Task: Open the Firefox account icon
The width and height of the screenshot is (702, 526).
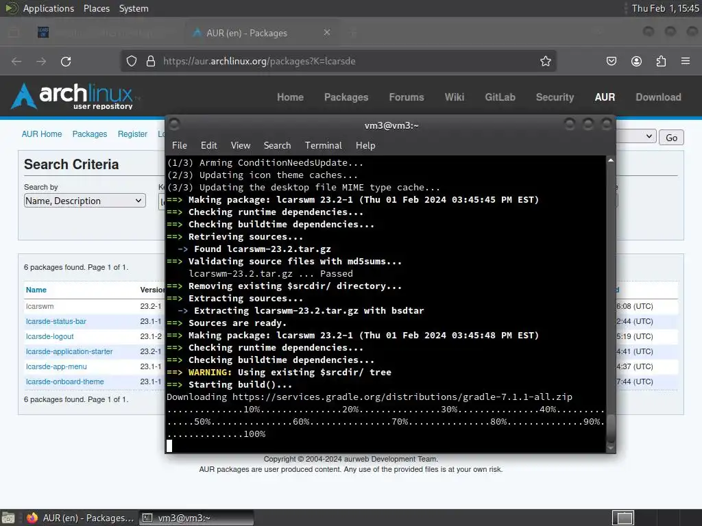Action: [x=636, y=61]
